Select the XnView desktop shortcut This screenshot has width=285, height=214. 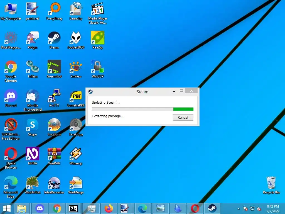pyautogui.click(x=76, y=69)
